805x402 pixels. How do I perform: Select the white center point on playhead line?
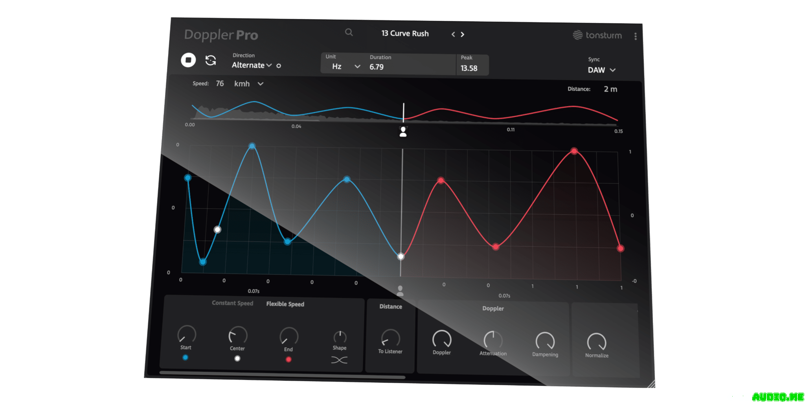[401, 256]
